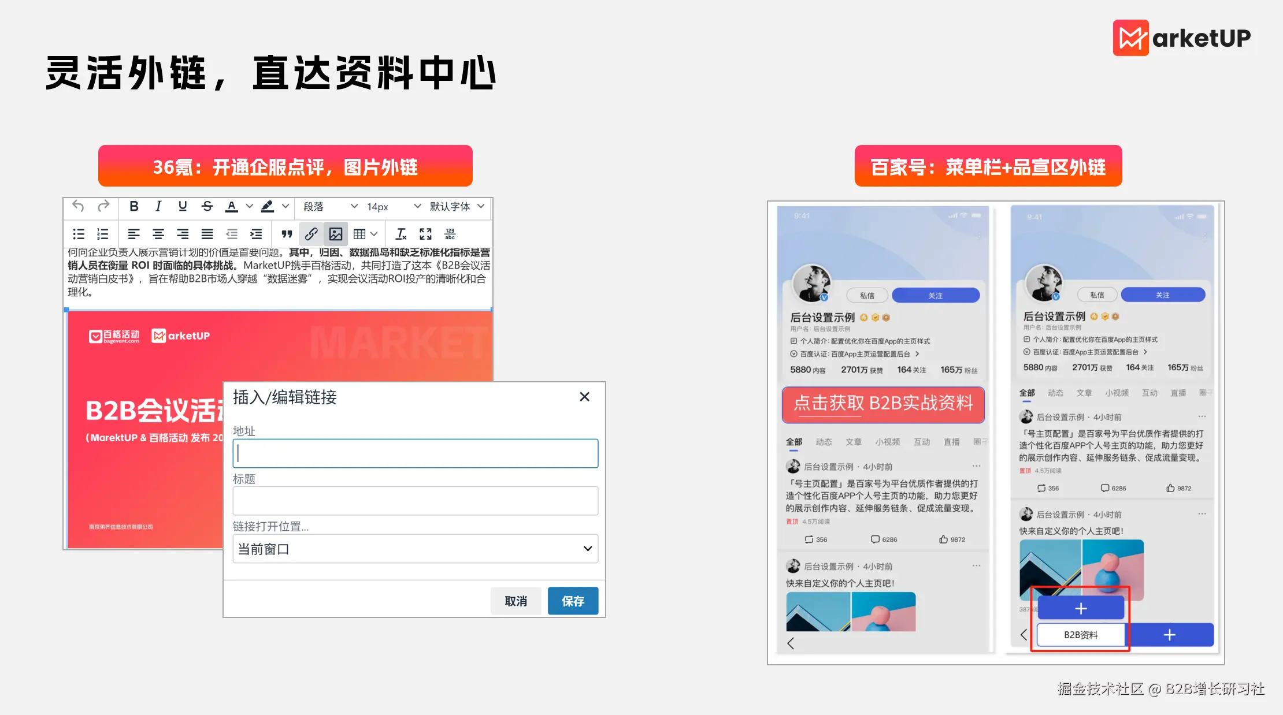Switch to the 文章 tab in left phone
The width and height of the screenshot is (1283, 715).
(854, 442)
